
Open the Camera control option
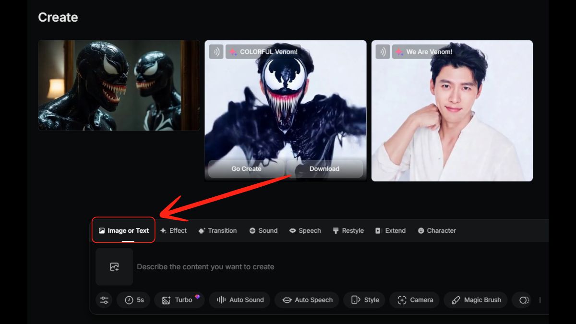414,300
